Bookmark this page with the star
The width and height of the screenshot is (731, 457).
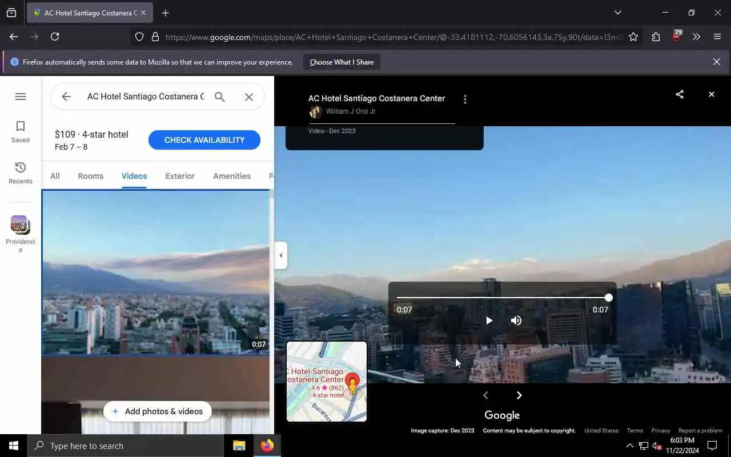(633, 37)
